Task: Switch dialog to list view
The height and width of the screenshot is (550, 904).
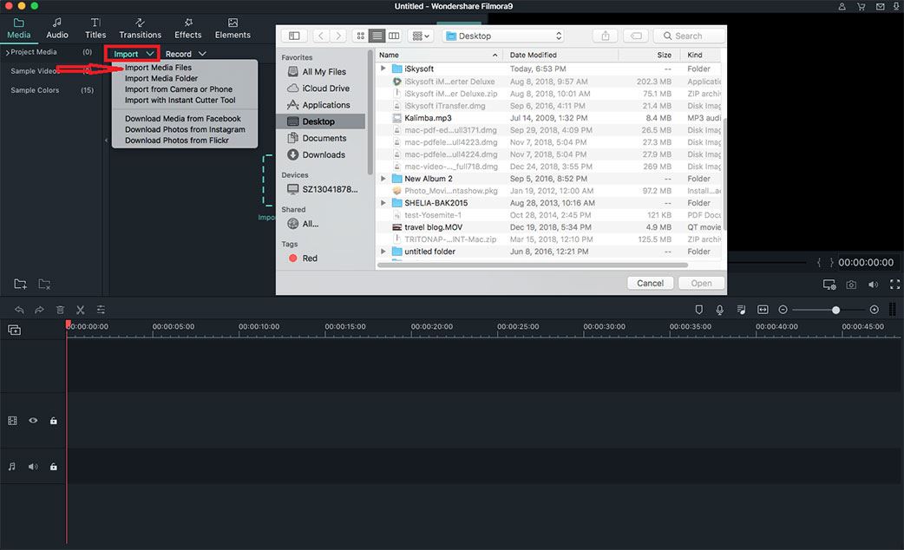Action: click(x=377, y=36)
